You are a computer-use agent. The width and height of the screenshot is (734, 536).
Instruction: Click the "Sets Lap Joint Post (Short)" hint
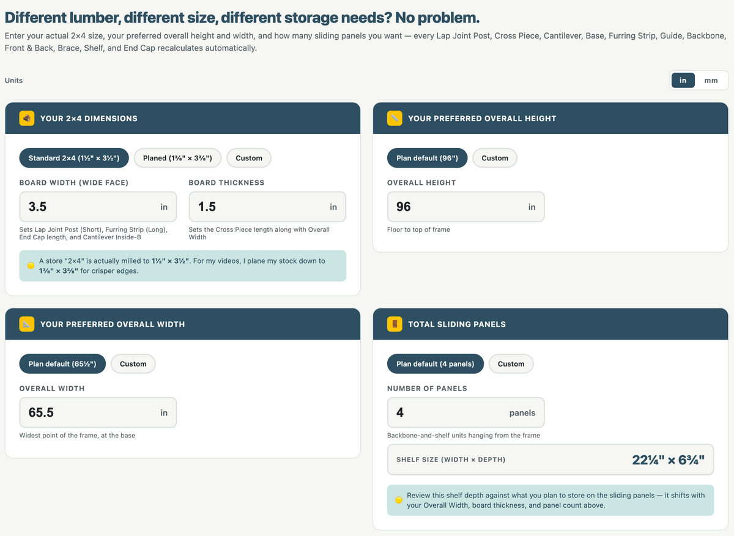94,233
